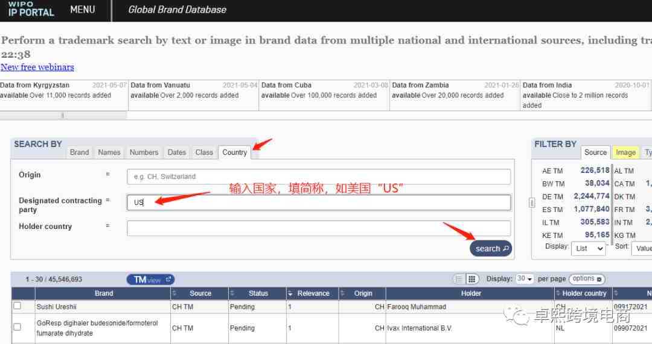Check the Sushi Ureshii row checkbox
Viewport: 652px width, 344px height.
pos(17,306)
